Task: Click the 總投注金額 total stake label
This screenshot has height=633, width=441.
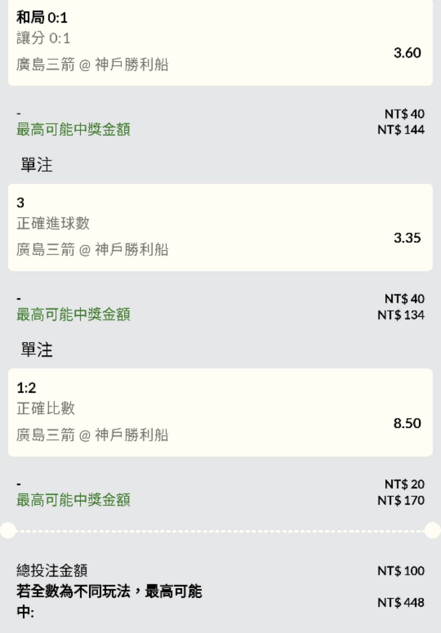Action: (52, 570)
